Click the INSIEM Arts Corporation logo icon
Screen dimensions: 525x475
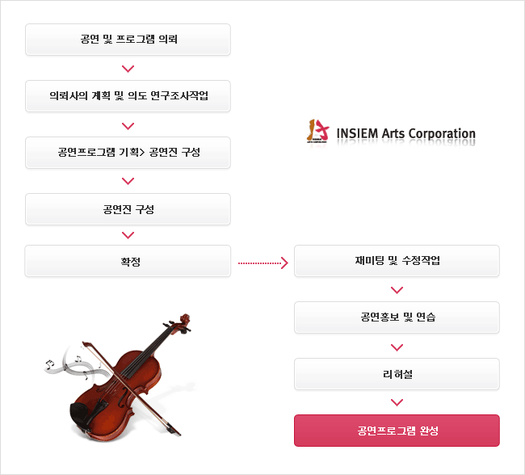[317, 131]
